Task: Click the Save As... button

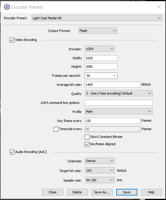Action: point(102,192)
